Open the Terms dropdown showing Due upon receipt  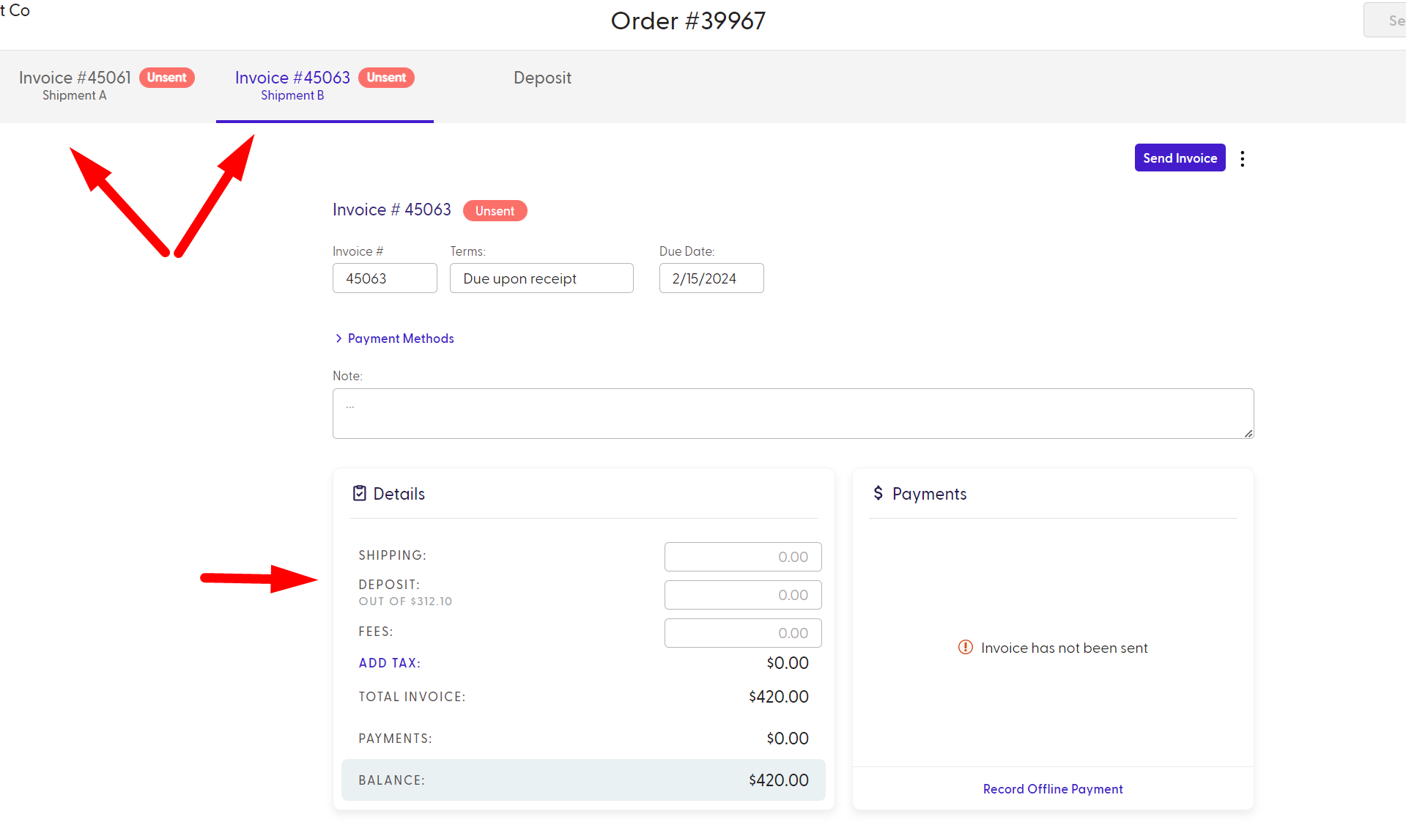pos(541,278)
